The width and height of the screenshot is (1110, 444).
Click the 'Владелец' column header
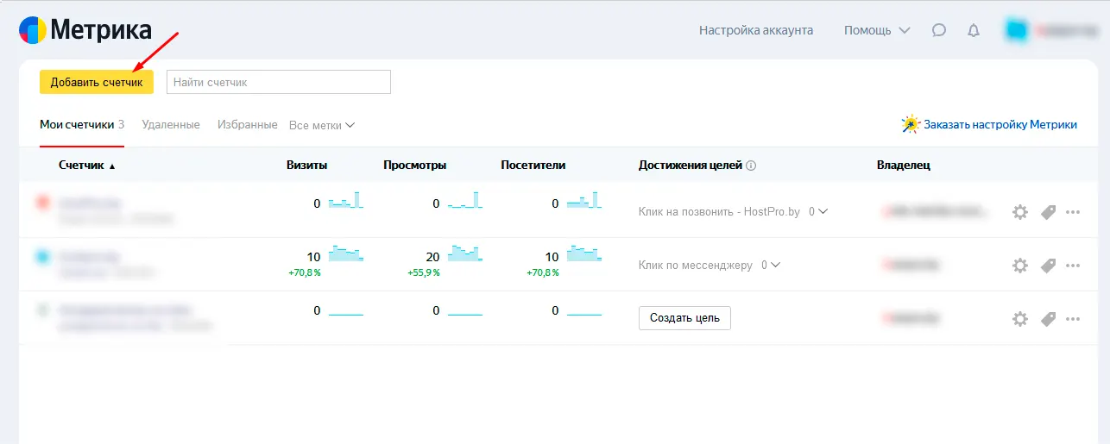tap(903, 165)
